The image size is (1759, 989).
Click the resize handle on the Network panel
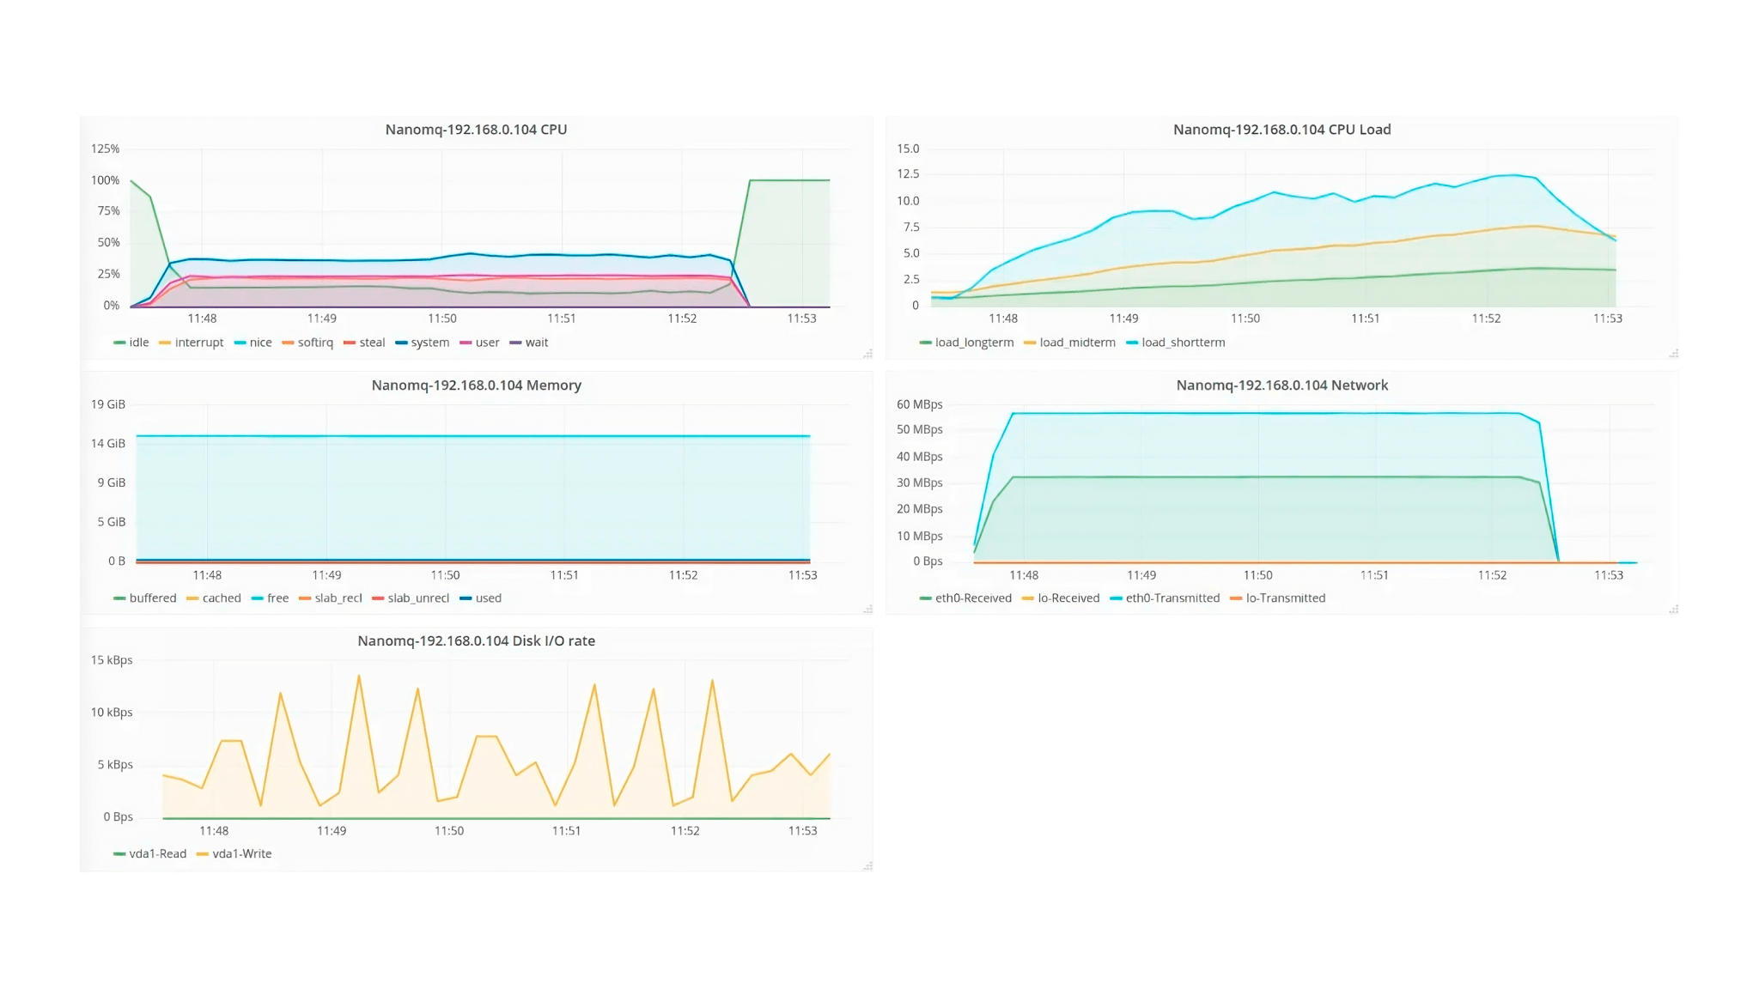[1673, 609]
